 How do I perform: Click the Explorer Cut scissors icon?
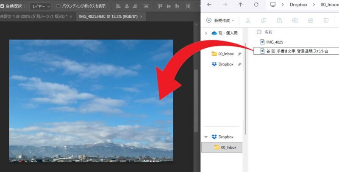click(x=248, y=20)
